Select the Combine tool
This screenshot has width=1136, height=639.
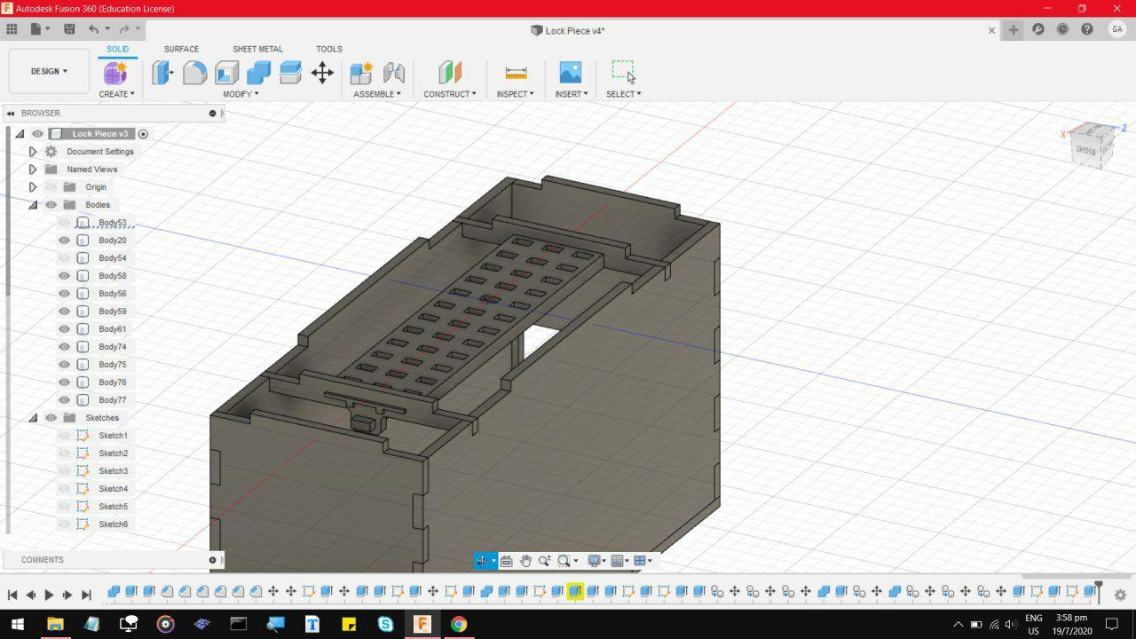[258, 73]
